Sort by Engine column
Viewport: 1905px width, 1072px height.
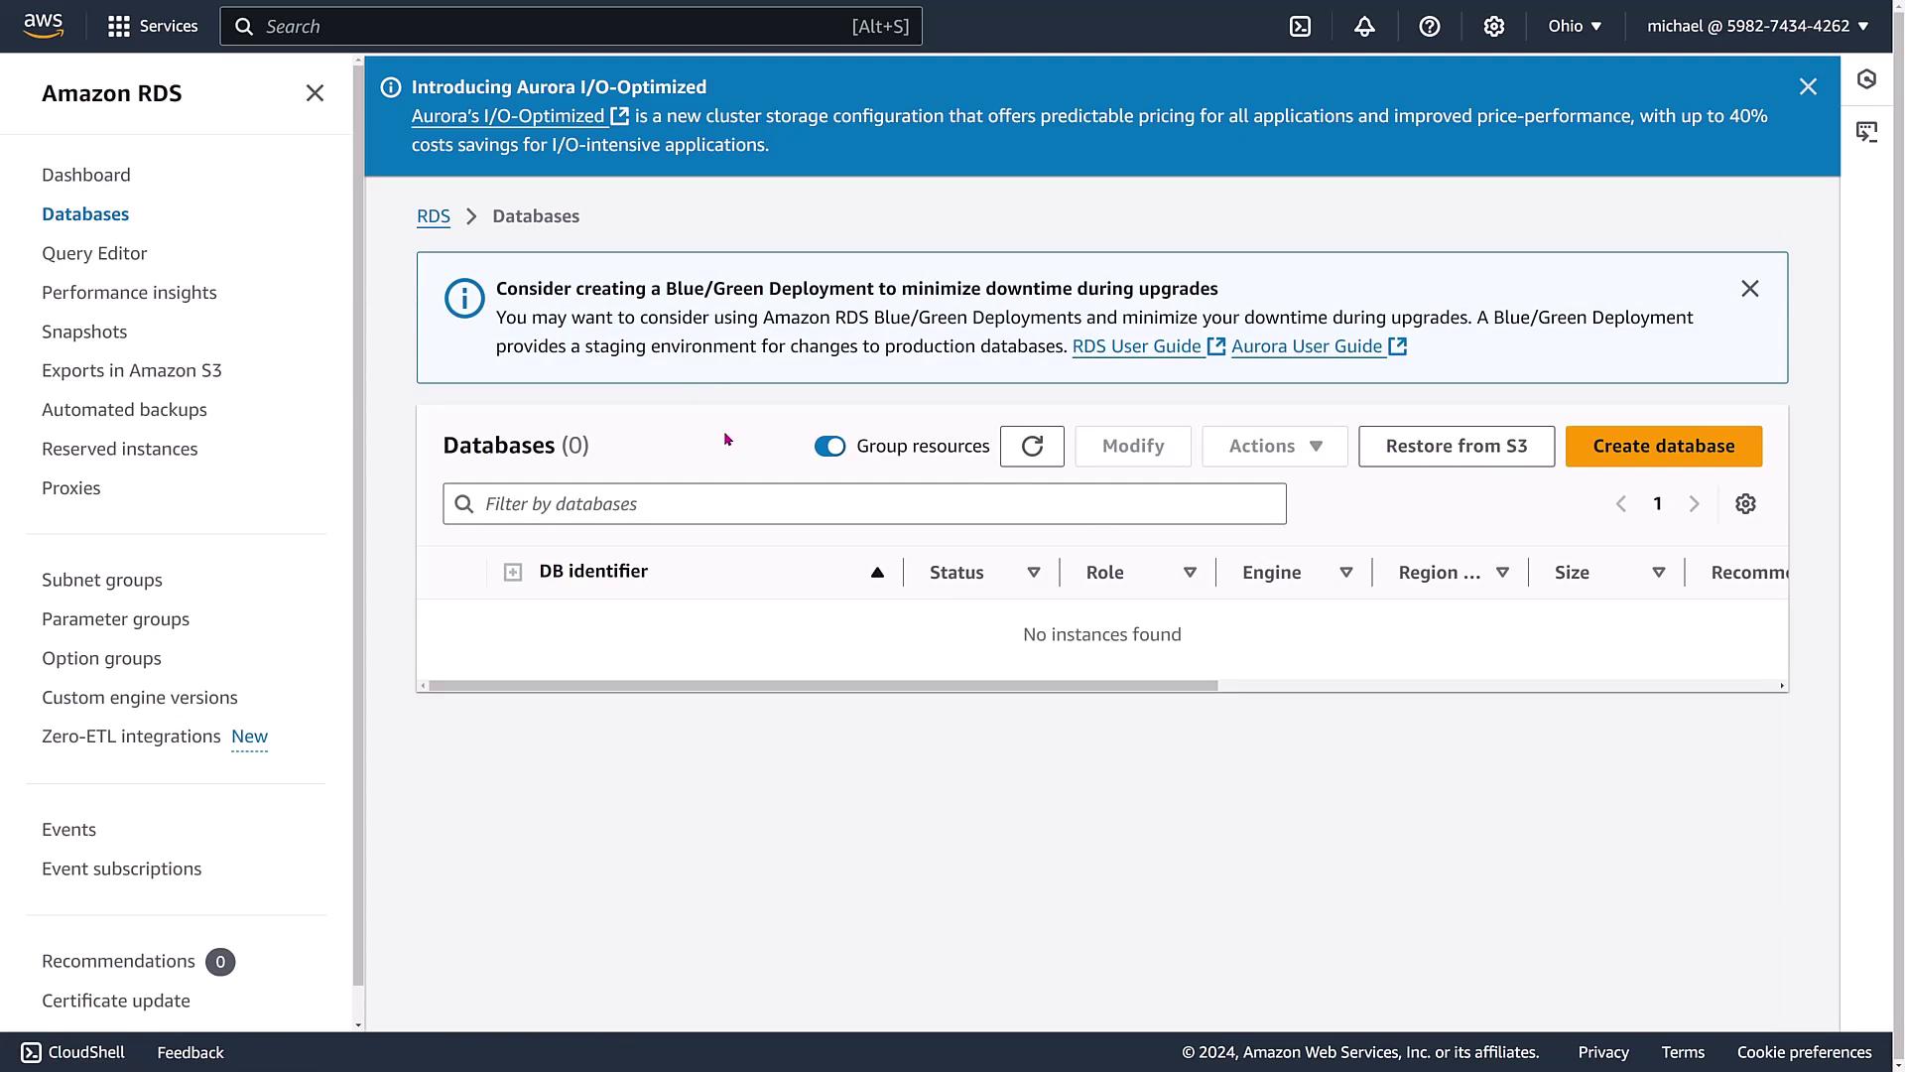coord(1346,573)
